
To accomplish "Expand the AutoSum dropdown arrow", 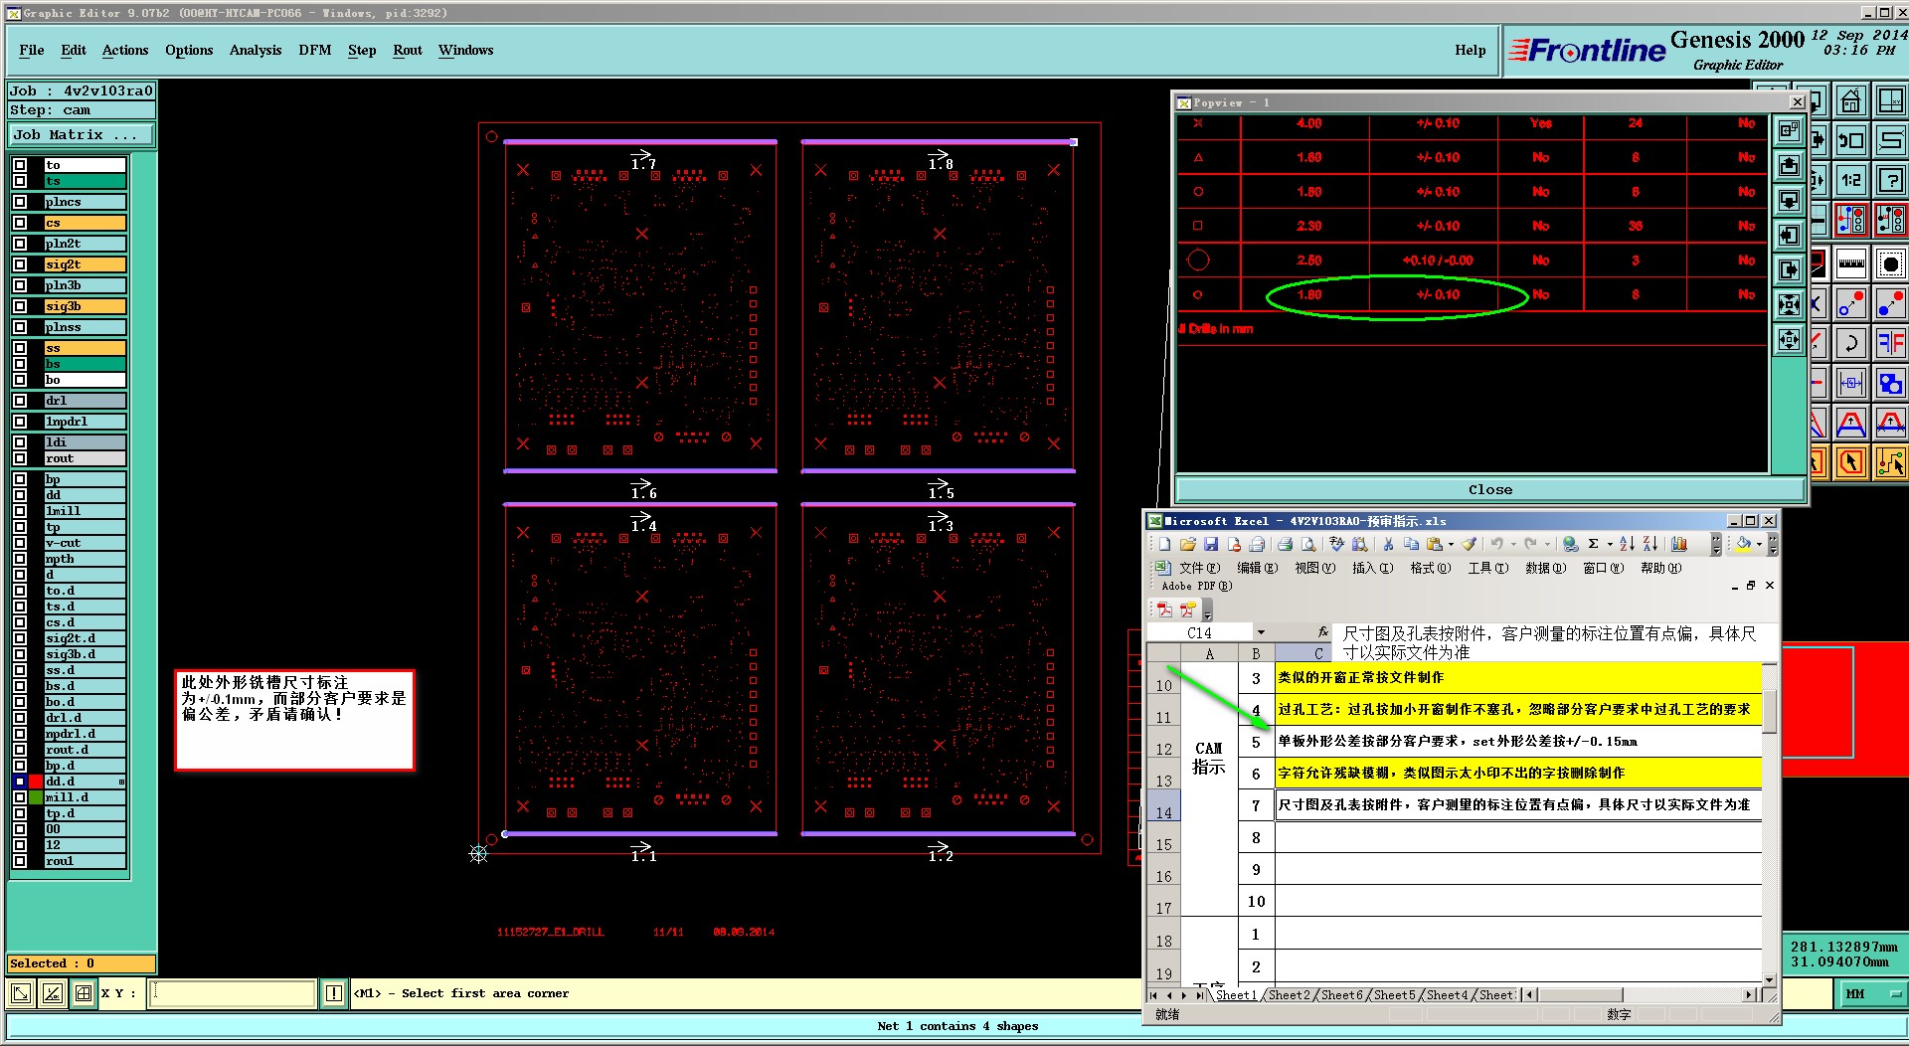I will click(1610, 544).
